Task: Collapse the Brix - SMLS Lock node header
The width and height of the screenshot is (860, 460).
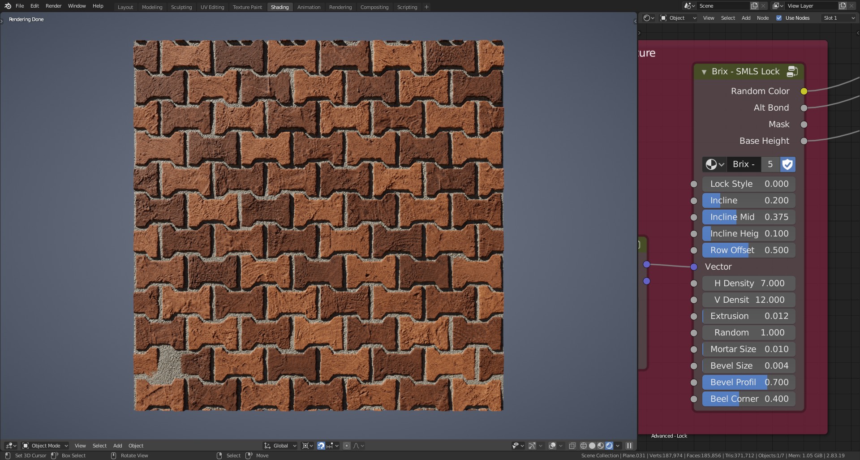Action: tap(704, 71)
